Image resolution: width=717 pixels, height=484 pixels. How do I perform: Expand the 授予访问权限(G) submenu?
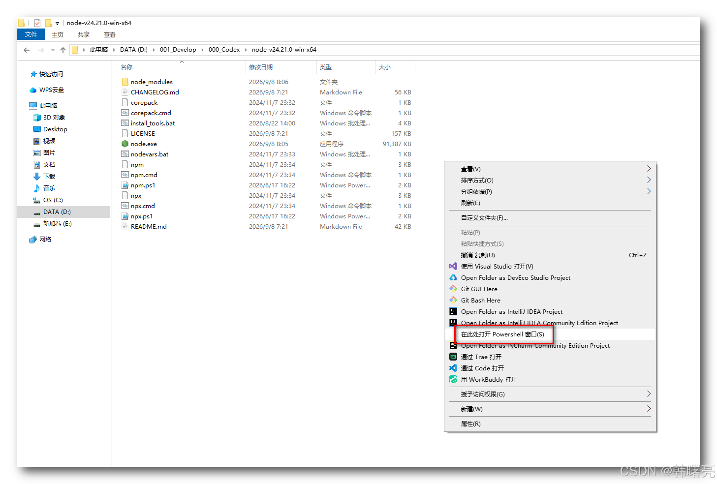click(x=550, y=394)
